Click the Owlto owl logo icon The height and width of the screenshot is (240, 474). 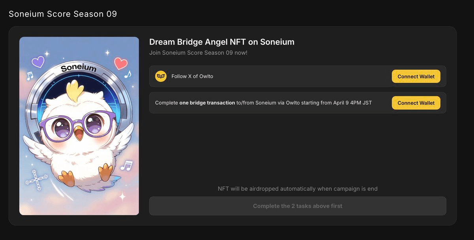(161, 76)
